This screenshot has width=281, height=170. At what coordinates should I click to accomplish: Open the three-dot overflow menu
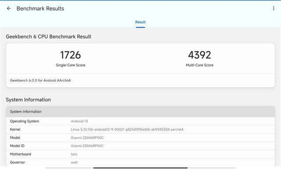(x=274, y=8)
